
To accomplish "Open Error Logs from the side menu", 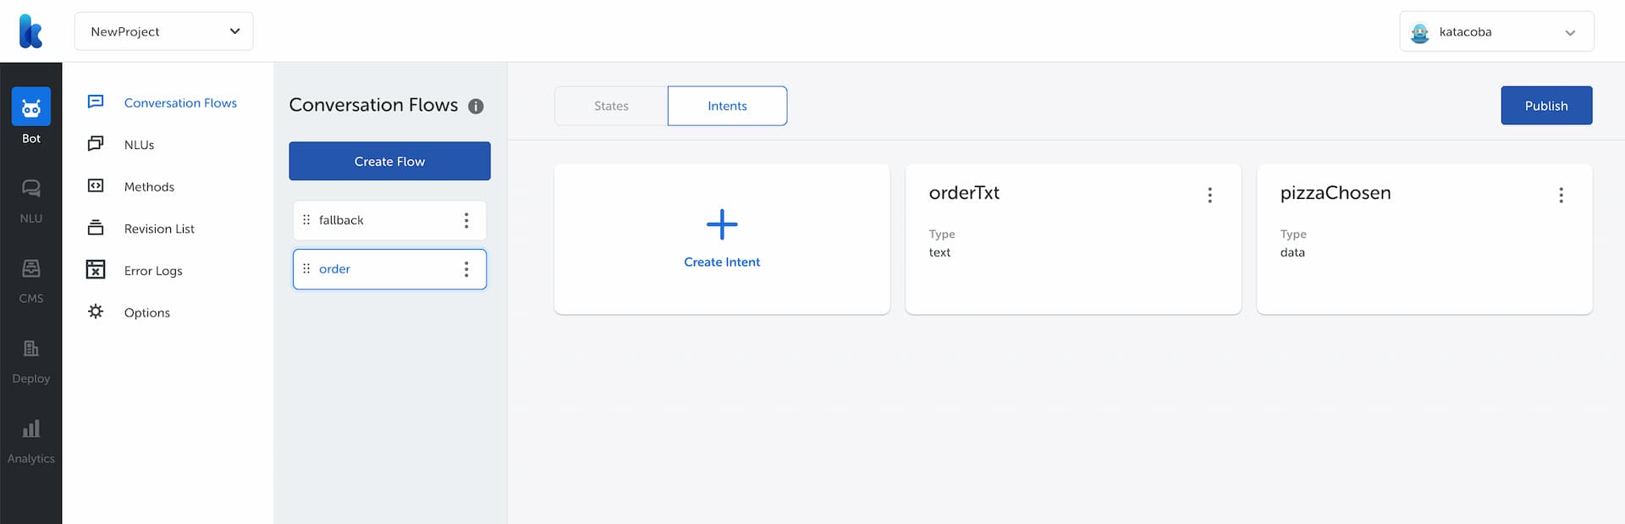I will coord(153,271).
